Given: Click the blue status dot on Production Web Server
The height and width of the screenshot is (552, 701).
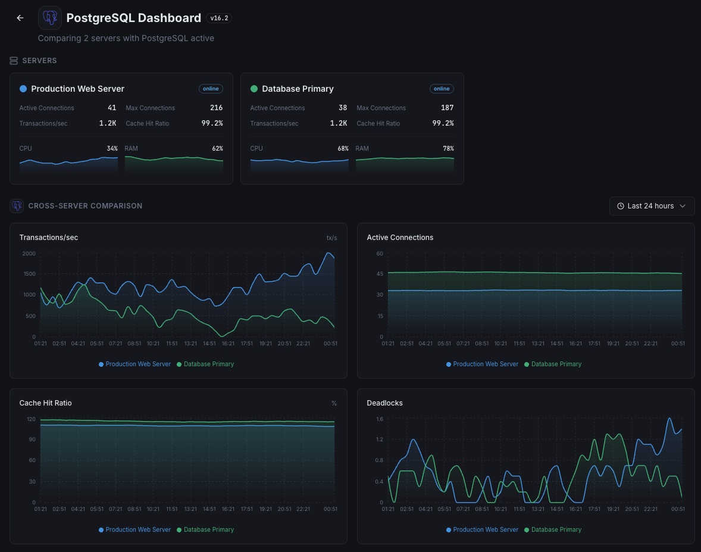Looking at the screenshot, I should pyautogui.click(x=23, y=89).
